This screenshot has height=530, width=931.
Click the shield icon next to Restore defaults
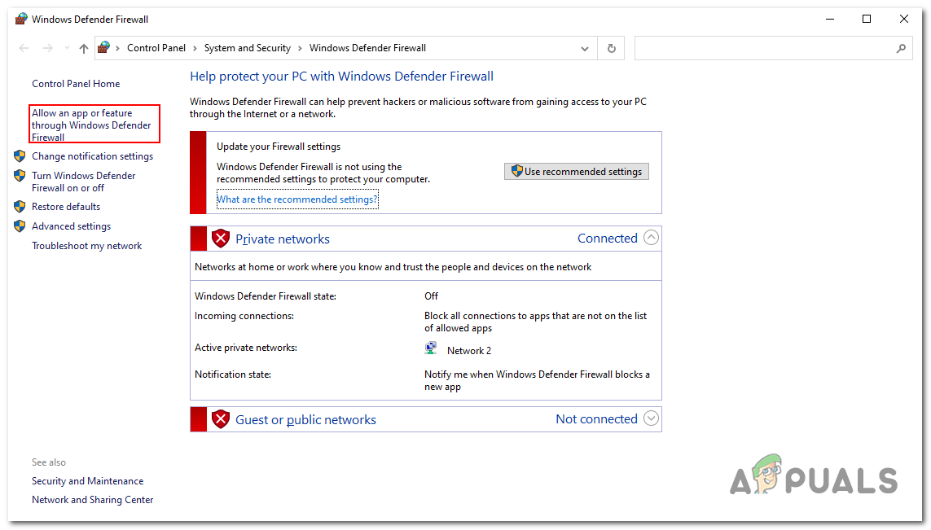point(20,206)
